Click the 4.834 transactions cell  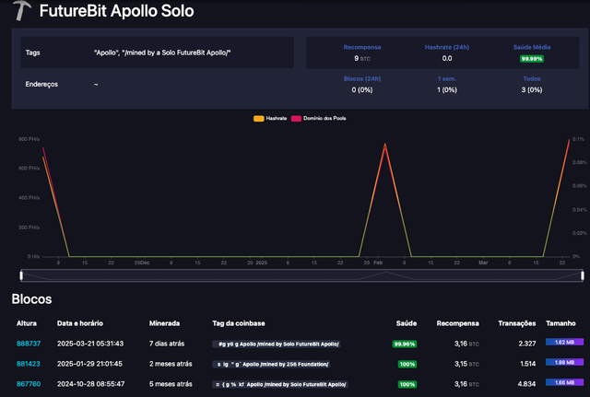pos(526,384)
